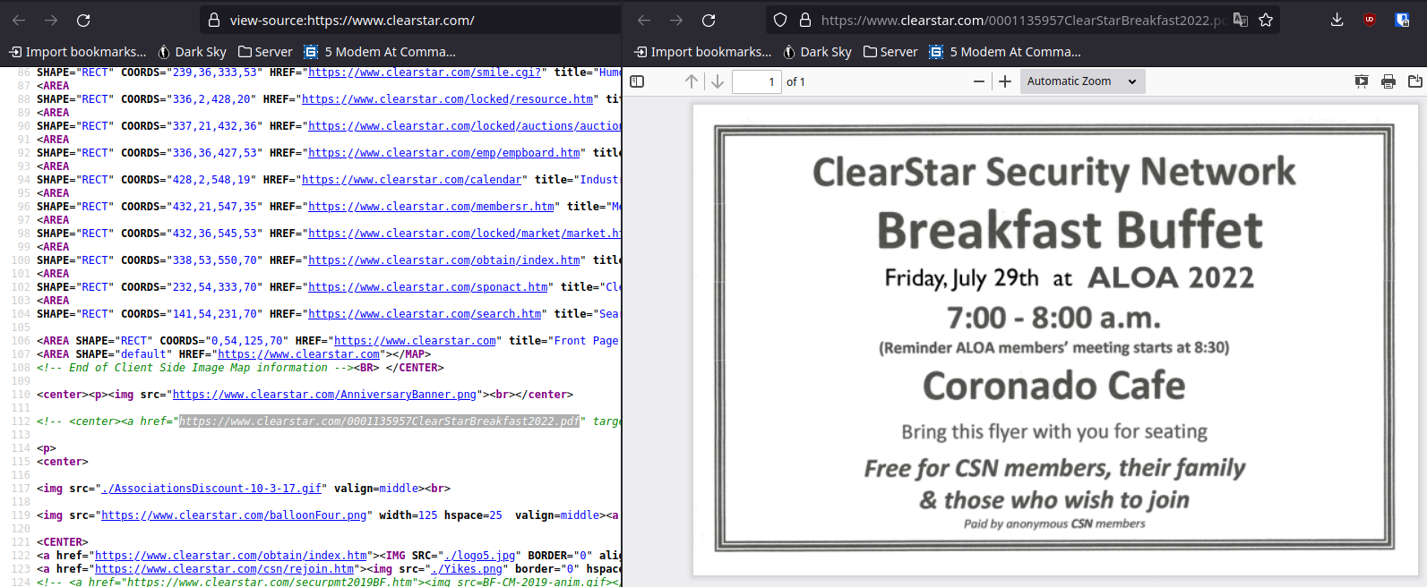Switch PDF to presentation mode

[1362, 81]
